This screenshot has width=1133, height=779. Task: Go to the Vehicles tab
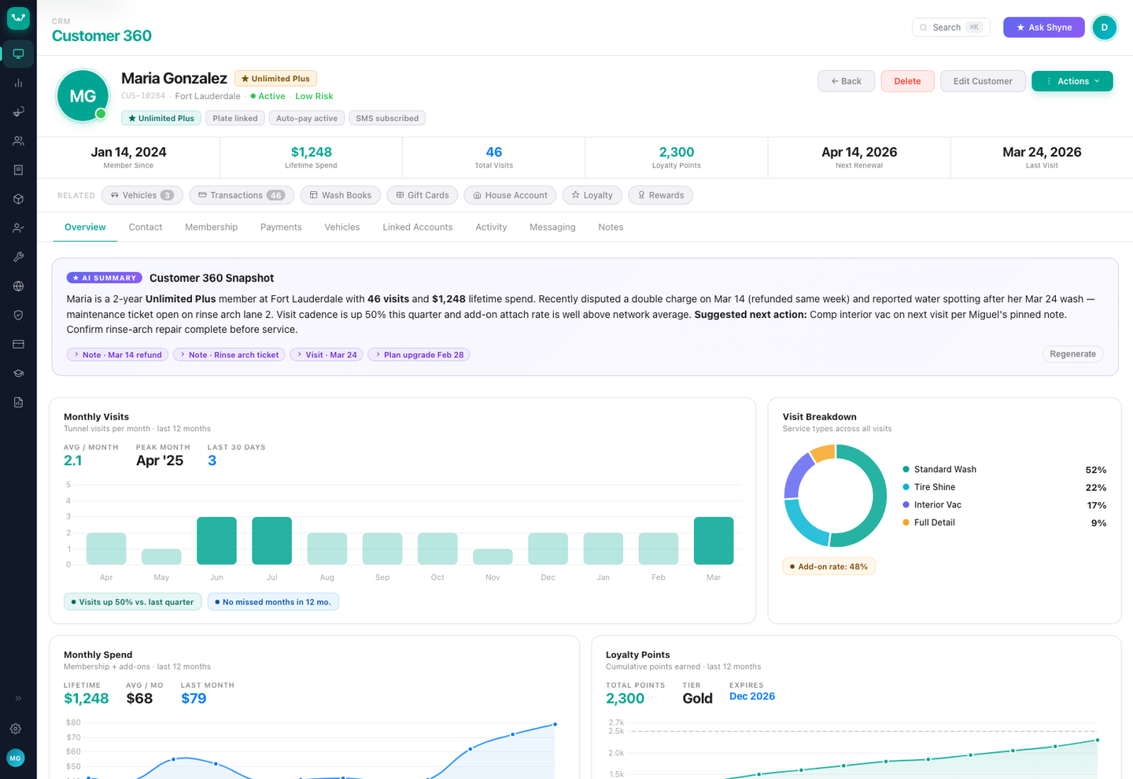point(342,227)
